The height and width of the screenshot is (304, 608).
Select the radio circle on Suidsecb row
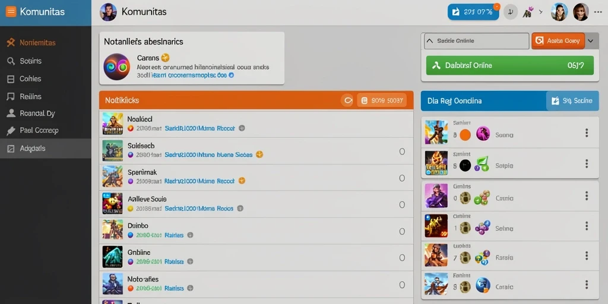pyautogui.click(x=402, y=151)
